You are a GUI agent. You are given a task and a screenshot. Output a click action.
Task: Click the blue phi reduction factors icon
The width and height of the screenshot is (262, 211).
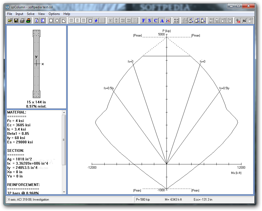tap(96, 21)
